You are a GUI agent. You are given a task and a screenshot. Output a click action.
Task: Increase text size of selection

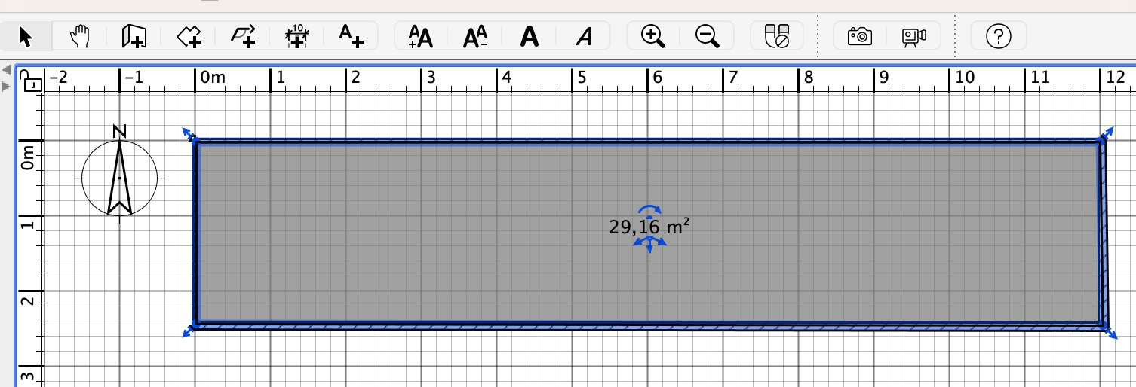tap(419, 36)
